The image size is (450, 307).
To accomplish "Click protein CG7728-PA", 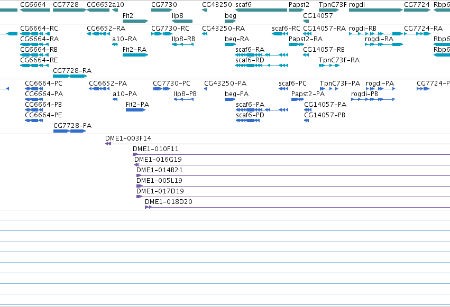I will point(69,131).
